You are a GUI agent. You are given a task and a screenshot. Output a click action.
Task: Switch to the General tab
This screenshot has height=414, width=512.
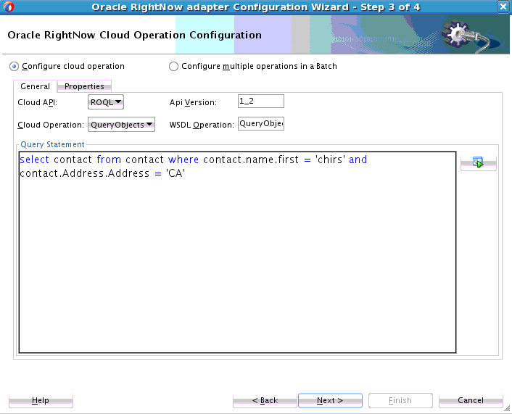(36, 86)
